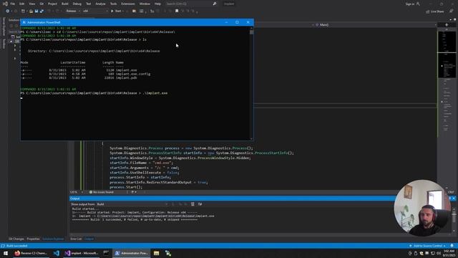The width and height of the screenshot is (458, 258).
Task: Switch to implant Visual Studio taskbar item
Action: [82, 253]
